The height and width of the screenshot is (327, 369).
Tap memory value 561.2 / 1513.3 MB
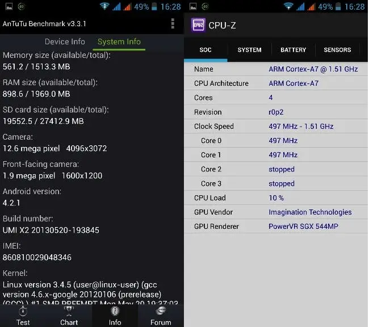[36, 66]
